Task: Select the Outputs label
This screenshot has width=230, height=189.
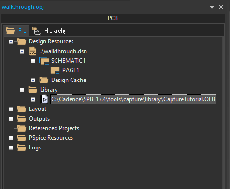Action: point(40,119)
